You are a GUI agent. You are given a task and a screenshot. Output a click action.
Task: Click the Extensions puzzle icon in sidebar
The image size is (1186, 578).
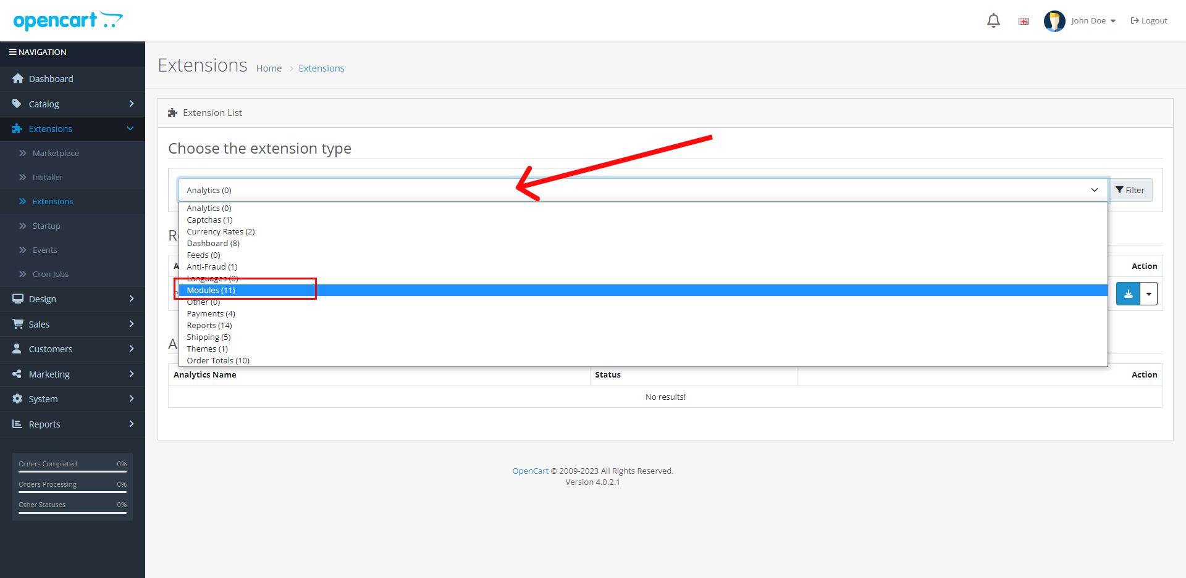17,128
